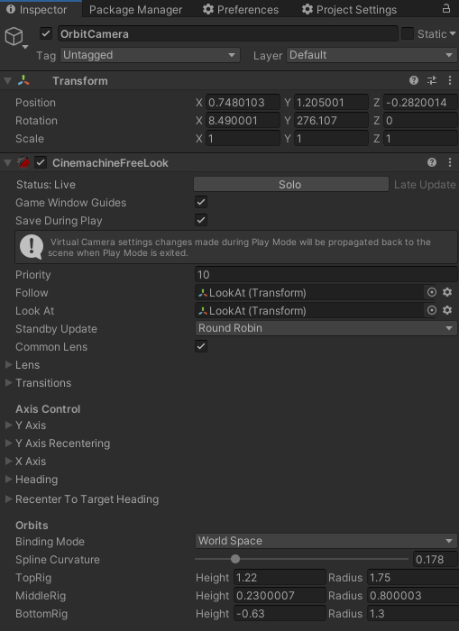Click the Look At gear icon
459x631 pixels.
pos(447,310)
